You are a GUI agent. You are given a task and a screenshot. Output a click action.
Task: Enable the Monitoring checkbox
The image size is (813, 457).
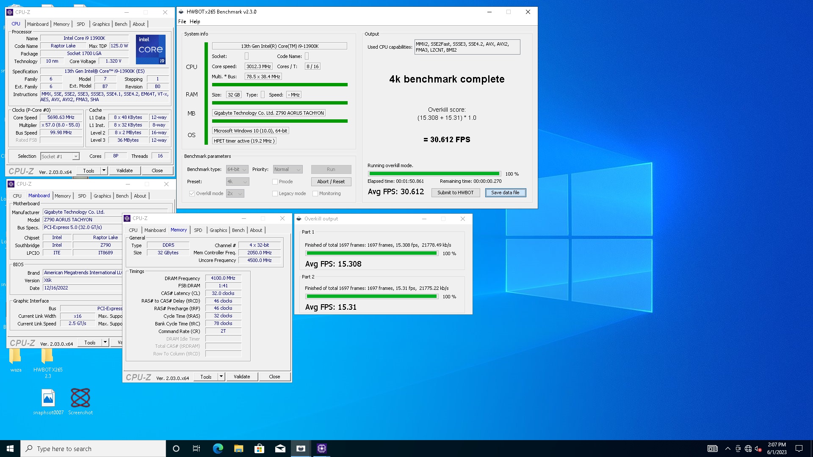pos(315,194)
